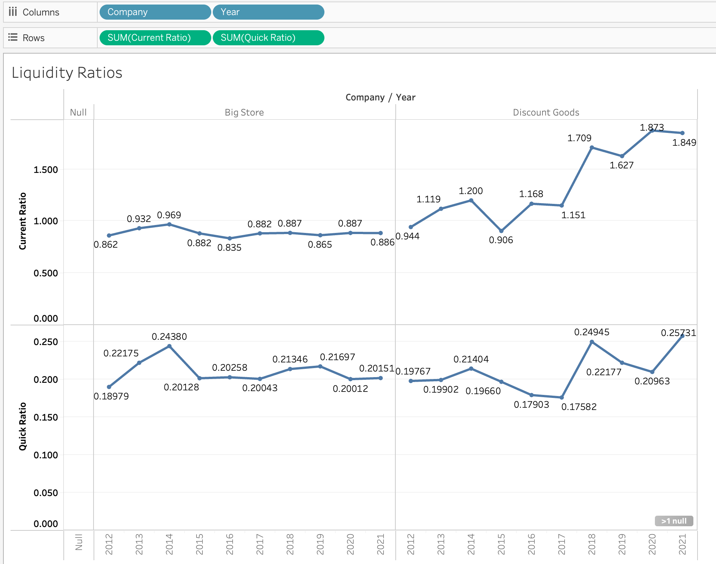The height and width of the screenshot is (564, 716).
Task: Click the Rows shelf list icon
Action: (x=13, y=37)
